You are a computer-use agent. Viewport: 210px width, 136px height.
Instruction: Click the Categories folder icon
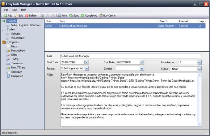click(4, 42)
